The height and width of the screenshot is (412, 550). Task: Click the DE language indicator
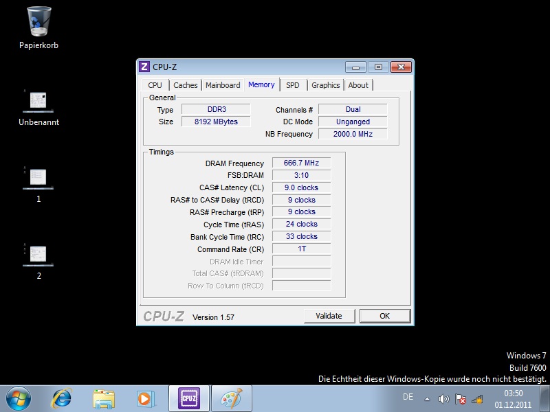pyautogui.click(x=408, y=397)
